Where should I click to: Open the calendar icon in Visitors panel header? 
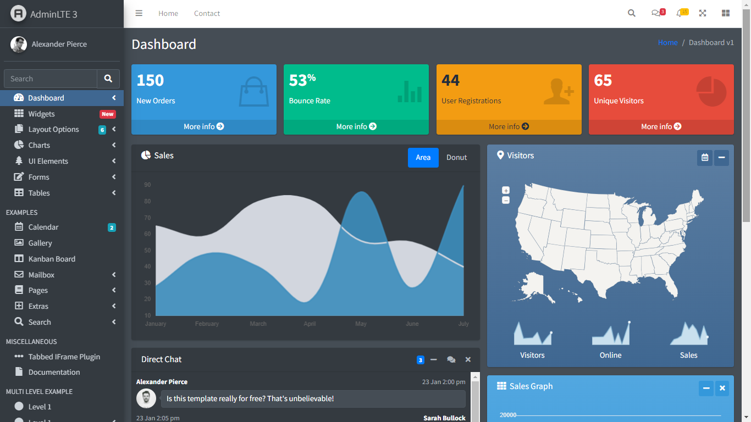pos(705,158)
